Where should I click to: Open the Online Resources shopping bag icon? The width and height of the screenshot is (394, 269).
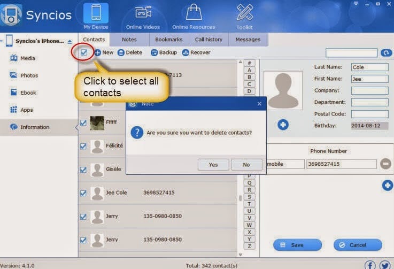pos(194,13)
